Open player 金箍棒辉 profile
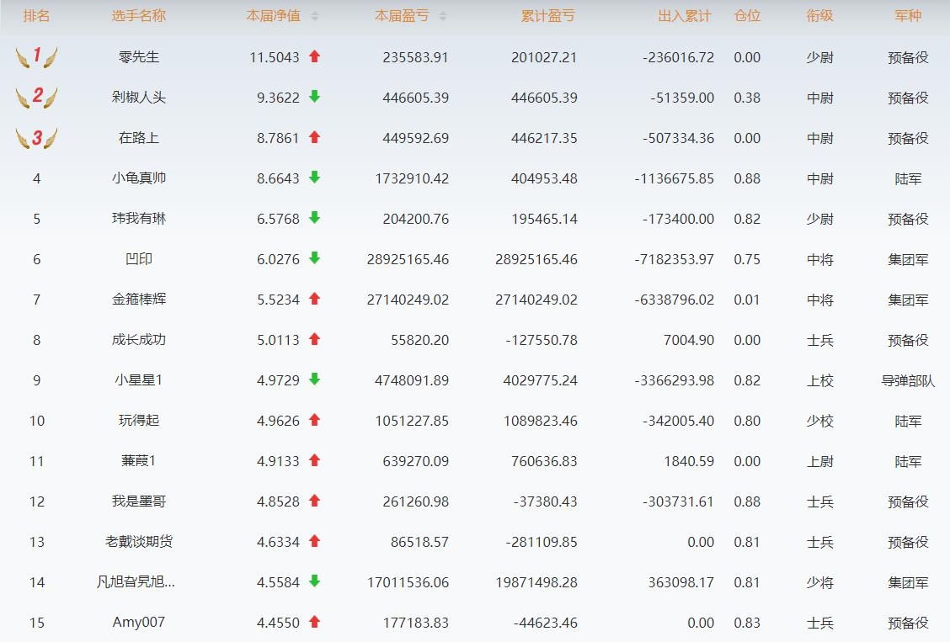950x642 pixels. click(139, 300)
